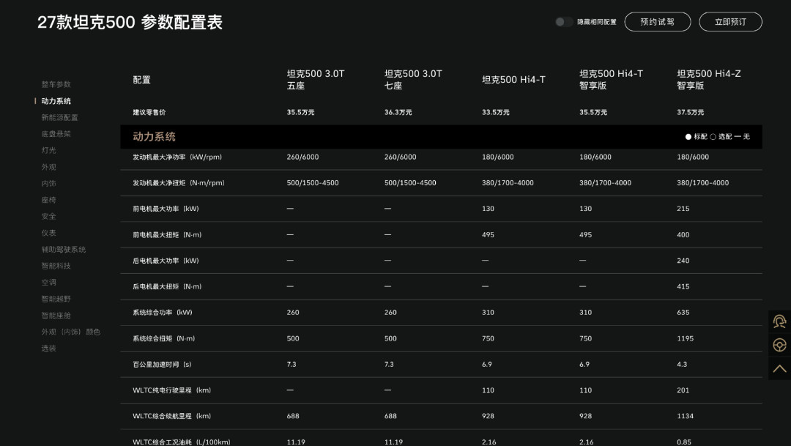Click the 建议零售价 row label
The height and width of the screenshot is (446, 791).
click(149, 112)
